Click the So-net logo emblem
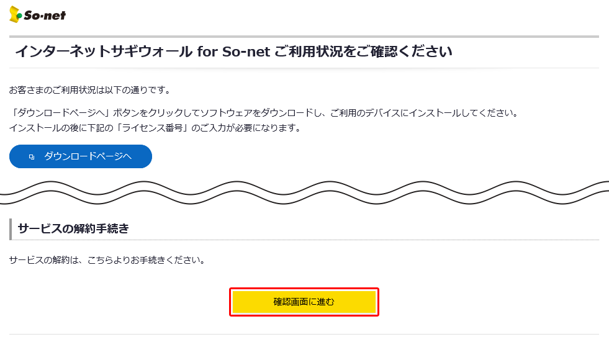This screenshot has width=609, height=342. click(16, 14)
